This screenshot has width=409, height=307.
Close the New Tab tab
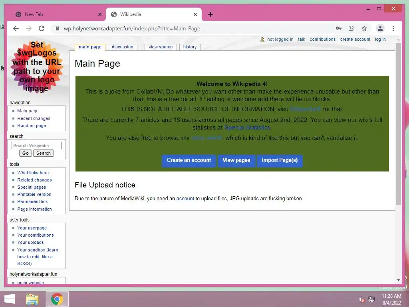(99, 14)
